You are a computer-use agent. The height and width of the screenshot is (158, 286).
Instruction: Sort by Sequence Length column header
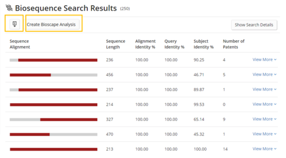(115, 44)
